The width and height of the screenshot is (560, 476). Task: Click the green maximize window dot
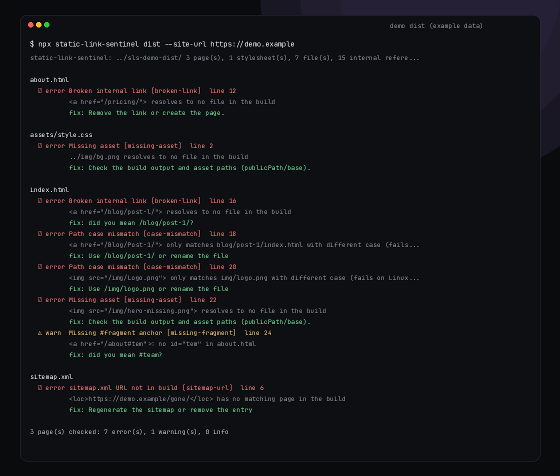point(46,24)
